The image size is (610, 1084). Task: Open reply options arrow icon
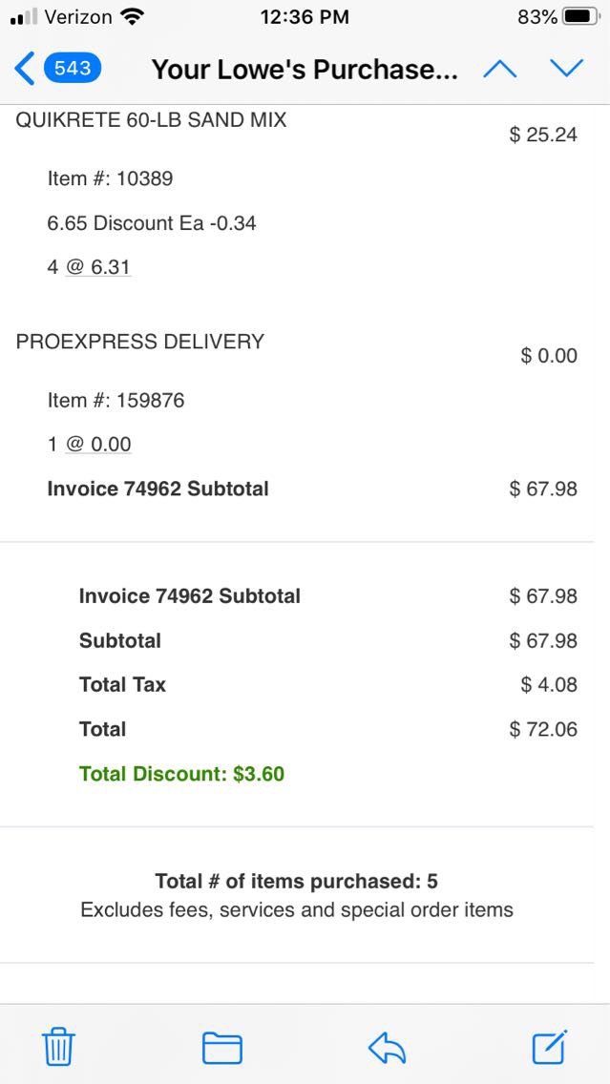coord(387,1047)
